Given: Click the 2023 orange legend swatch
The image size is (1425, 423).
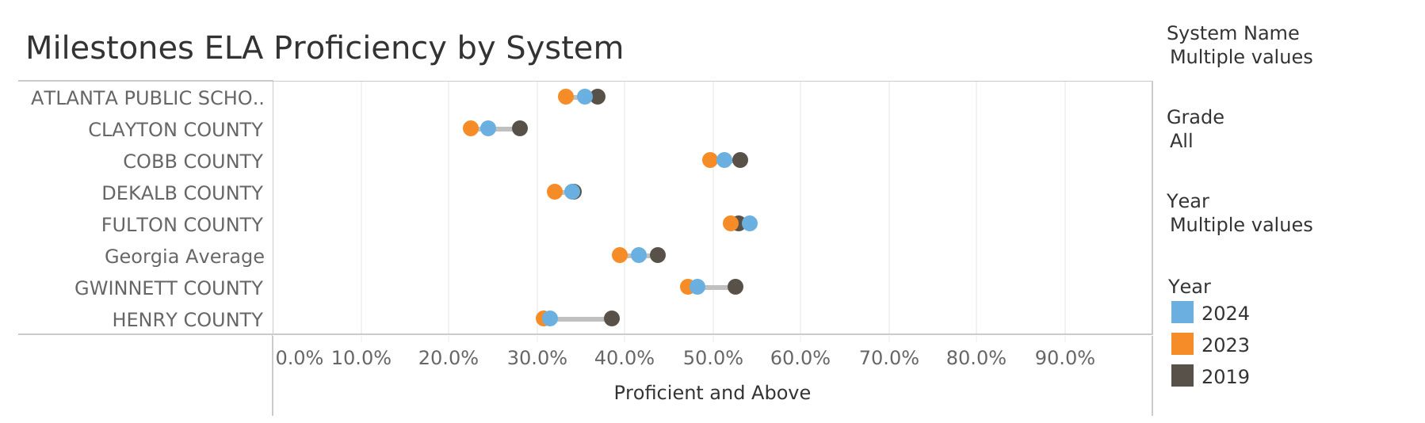Looking at the screenshot, I should [1182, 345].
